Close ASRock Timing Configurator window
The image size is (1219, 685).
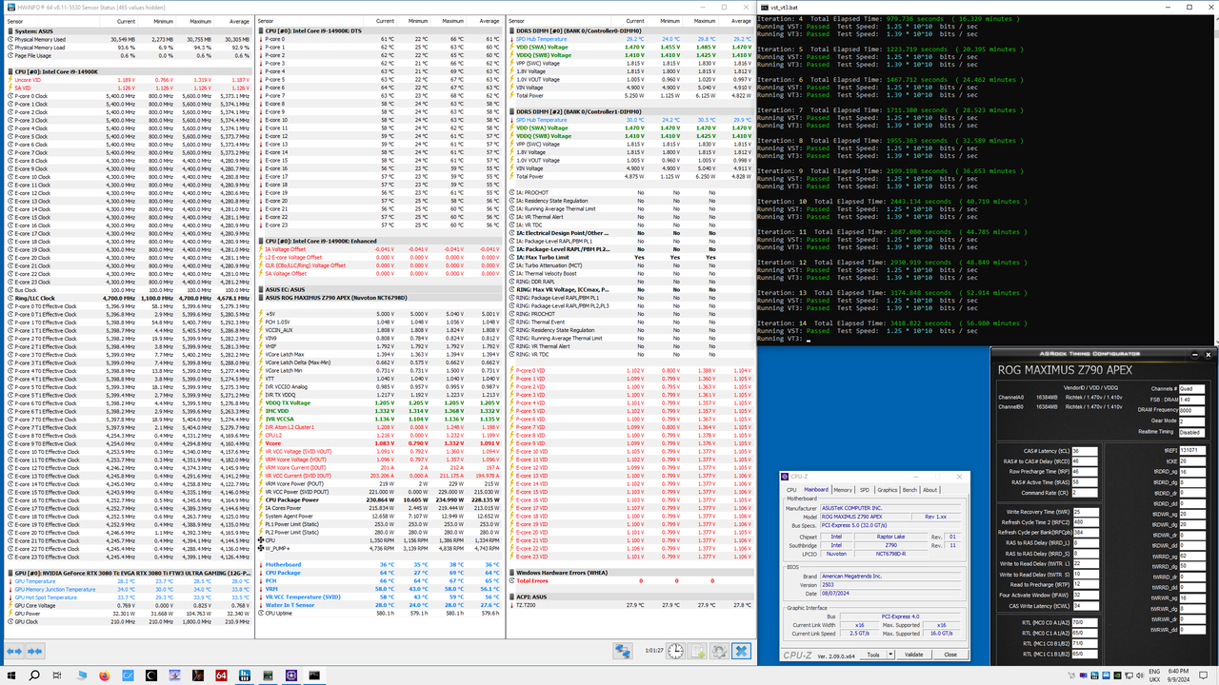click(1209, 354)
